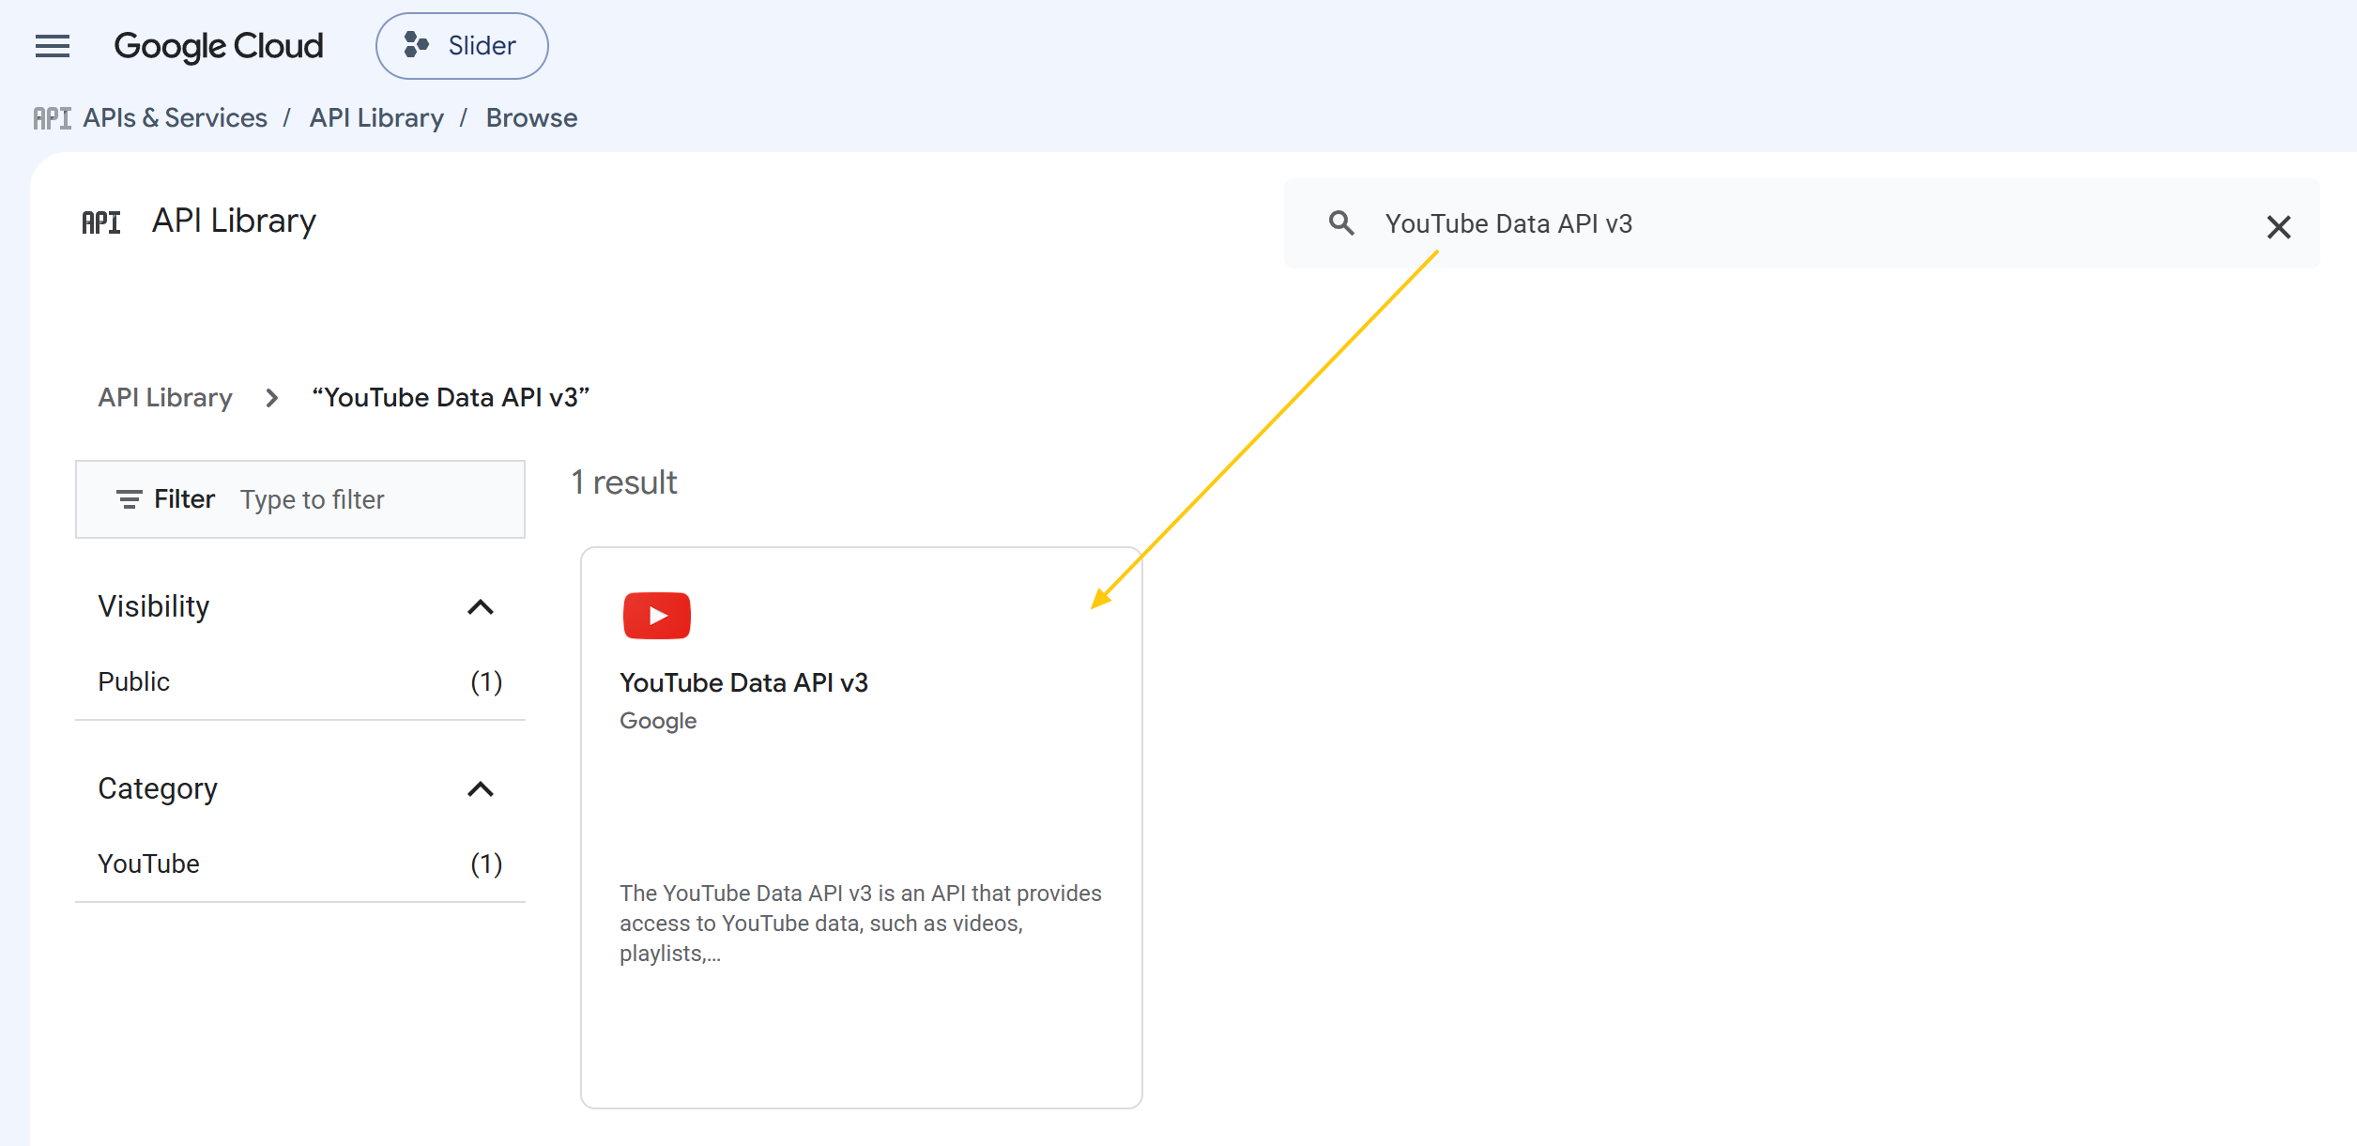Image resolution: width=2357 pixels, height=1146 pixels.
Task: Click the Google Cloud logo
Action: pos(219,46)
